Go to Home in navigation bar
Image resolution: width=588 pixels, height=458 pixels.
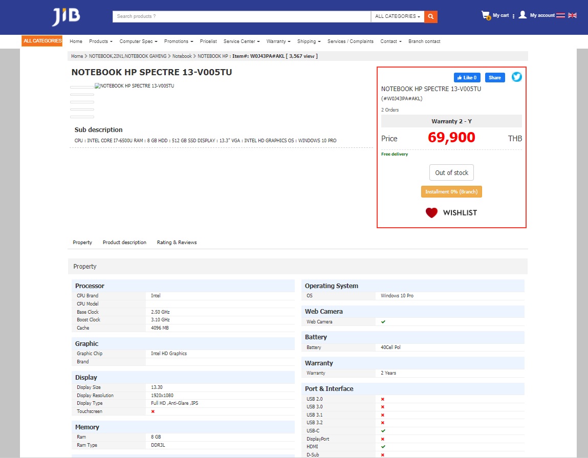(x=76, y=41)
